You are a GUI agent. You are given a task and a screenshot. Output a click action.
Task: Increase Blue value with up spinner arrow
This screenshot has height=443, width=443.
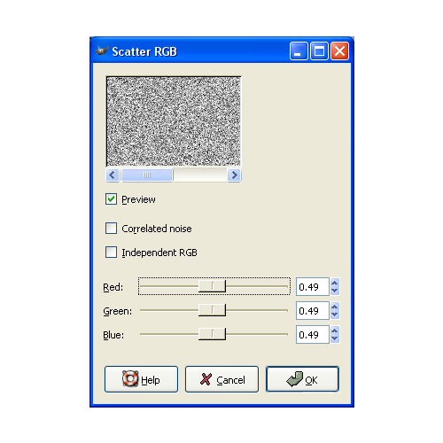click(335, 330)
